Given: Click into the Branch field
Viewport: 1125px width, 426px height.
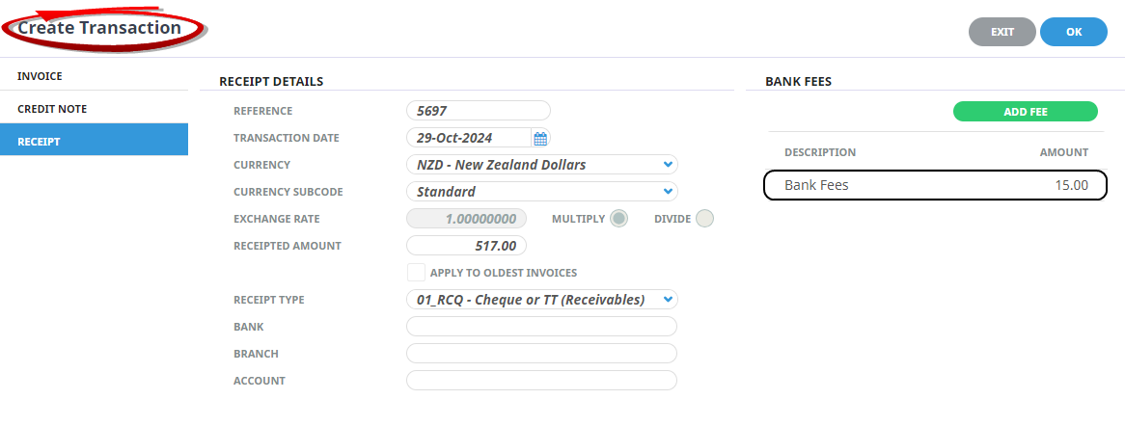Looking at the screenshot, I should tap(541, 354).
